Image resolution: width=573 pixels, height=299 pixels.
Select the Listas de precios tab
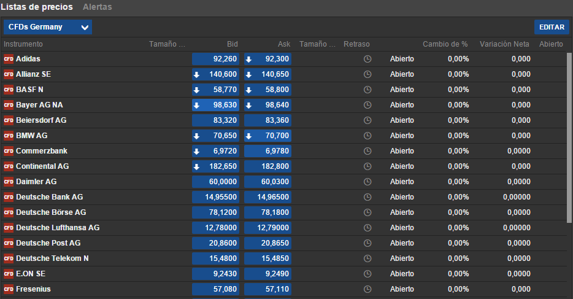37,7
